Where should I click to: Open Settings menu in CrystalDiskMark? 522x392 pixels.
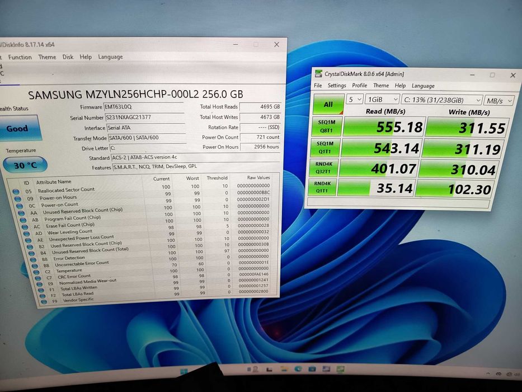[x=337, y=85]
